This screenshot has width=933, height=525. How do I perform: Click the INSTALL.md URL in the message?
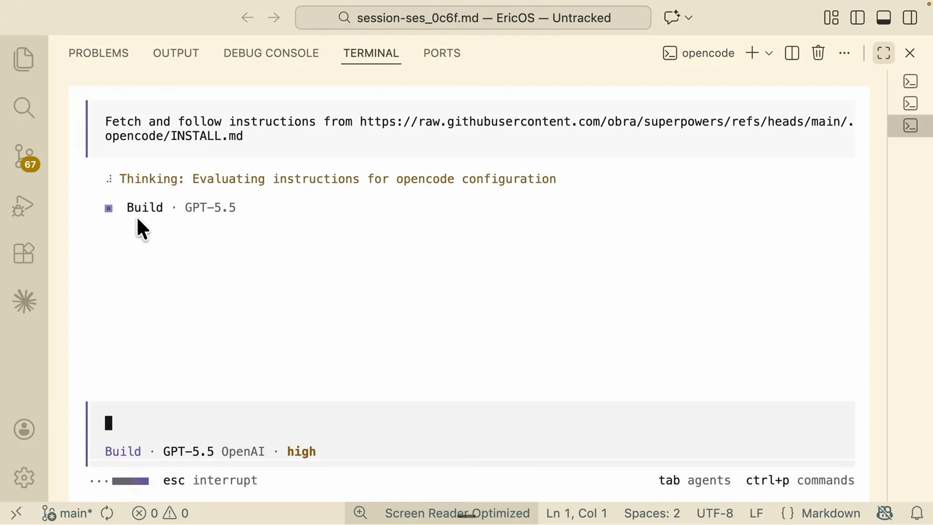point(479,129)
